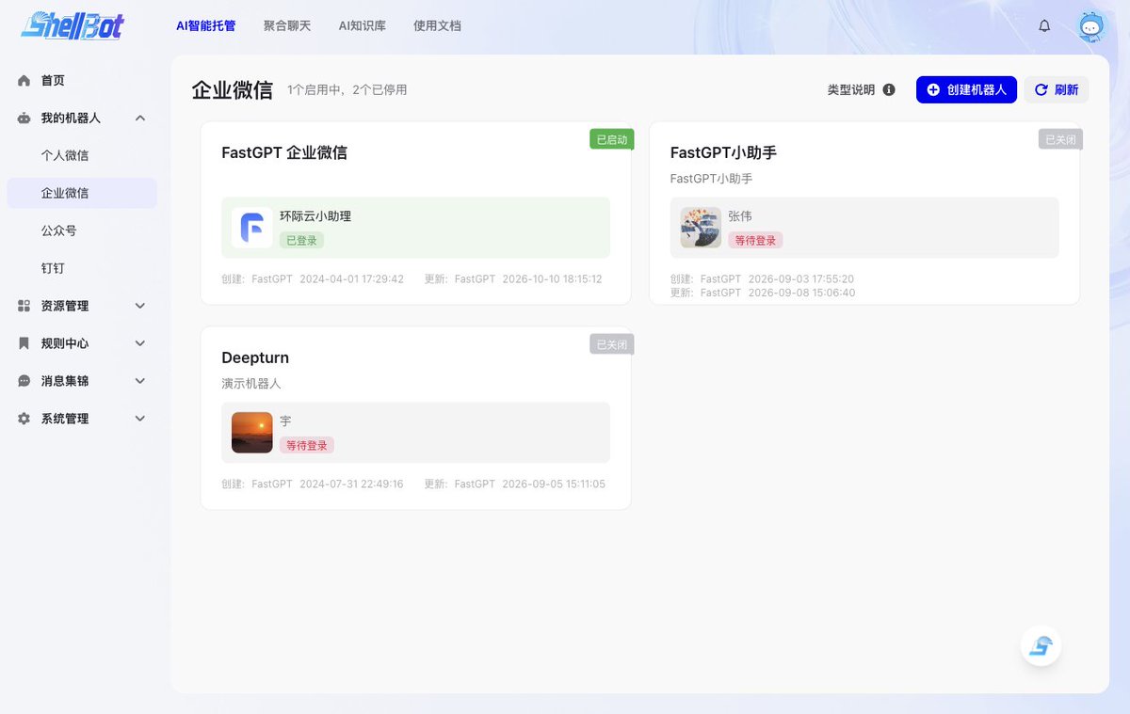Click the info icon next to 类型说明
Viewport: 1130px width, 714px height.
click(x=889, y=90)
